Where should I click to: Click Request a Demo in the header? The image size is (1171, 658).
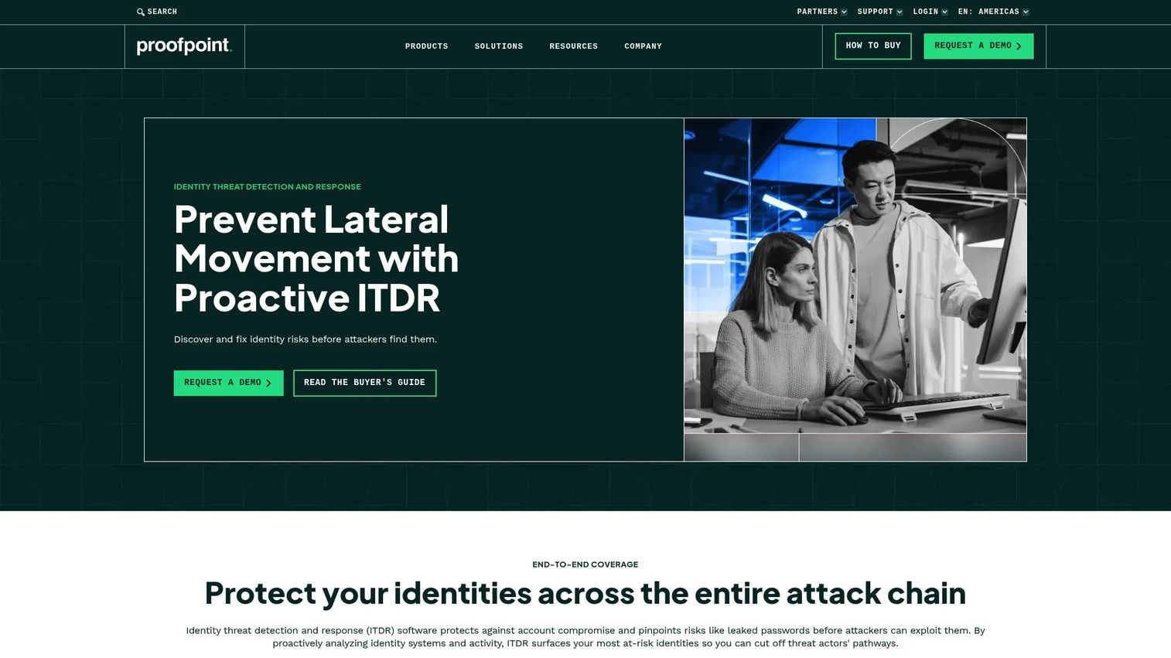tap(978, 46)
